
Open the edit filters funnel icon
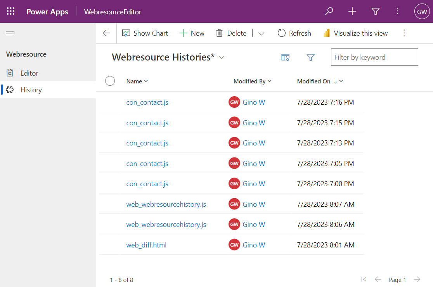311,57
